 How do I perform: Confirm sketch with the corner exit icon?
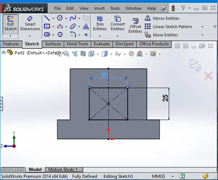(x=195, y=66)
